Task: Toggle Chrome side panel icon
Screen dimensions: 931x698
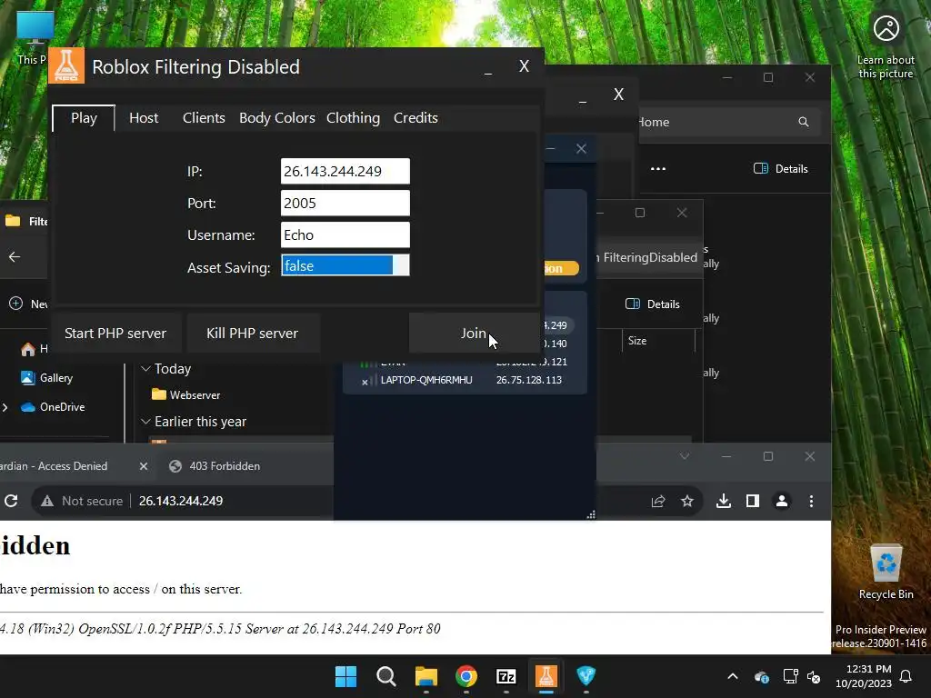Action: coord(752,502)
